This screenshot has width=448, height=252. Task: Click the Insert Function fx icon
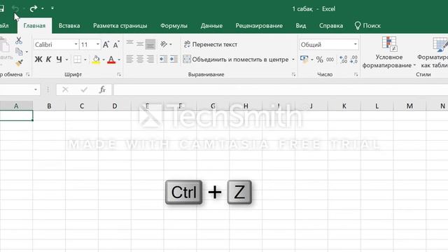[102, 90]
